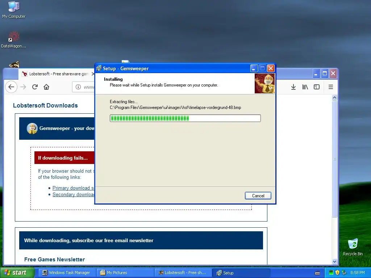Click the browser scrollbar up arrow
This screenshot has height=278, width=371.
tap(334, 97)
